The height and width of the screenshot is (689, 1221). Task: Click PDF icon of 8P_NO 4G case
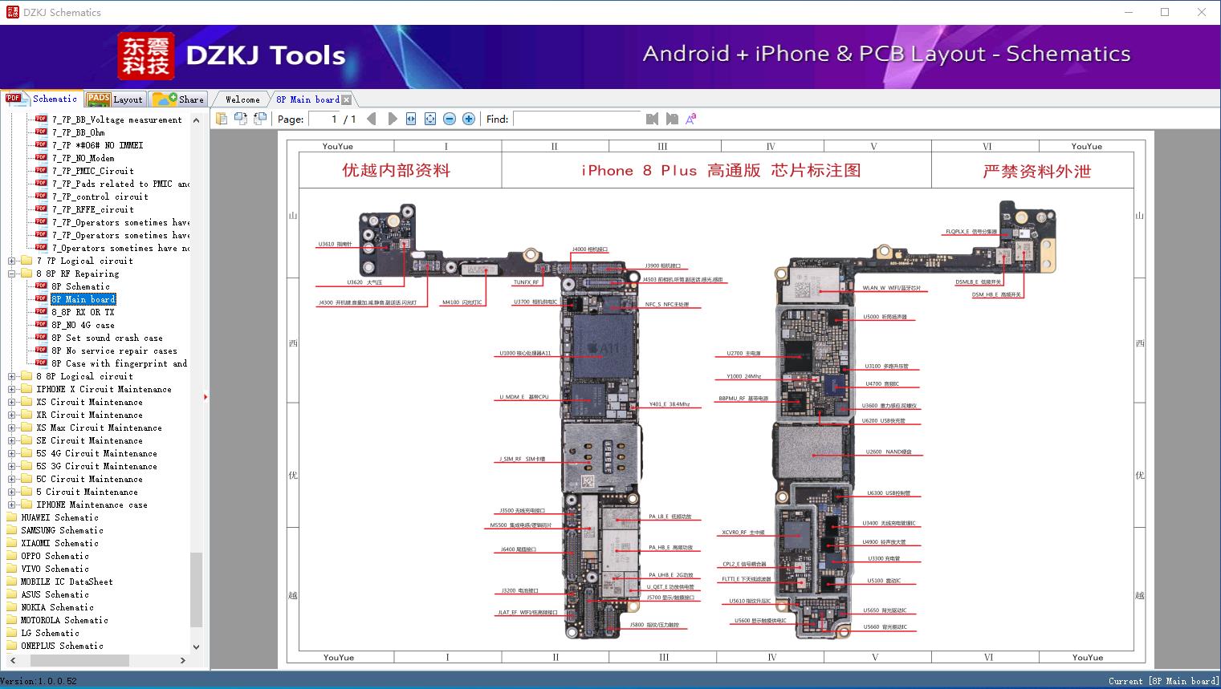[x=41, y=324]
